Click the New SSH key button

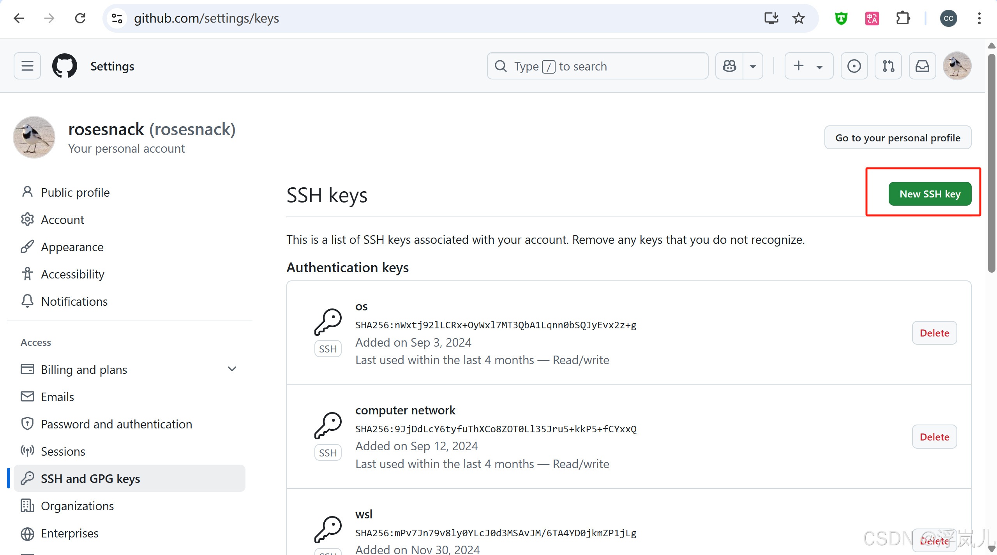[930, 194]
